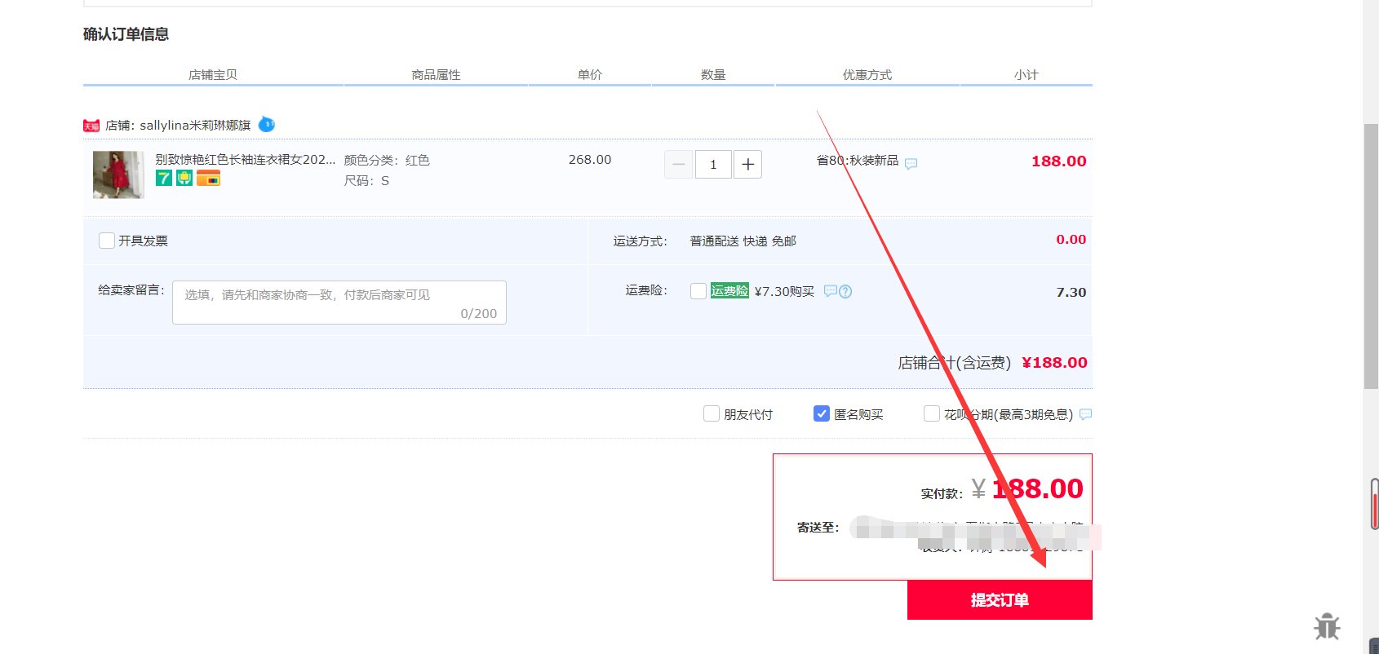Screen dimensions: 1379x654
Task: Click the 单价 column header
Action: click(590, 74)
